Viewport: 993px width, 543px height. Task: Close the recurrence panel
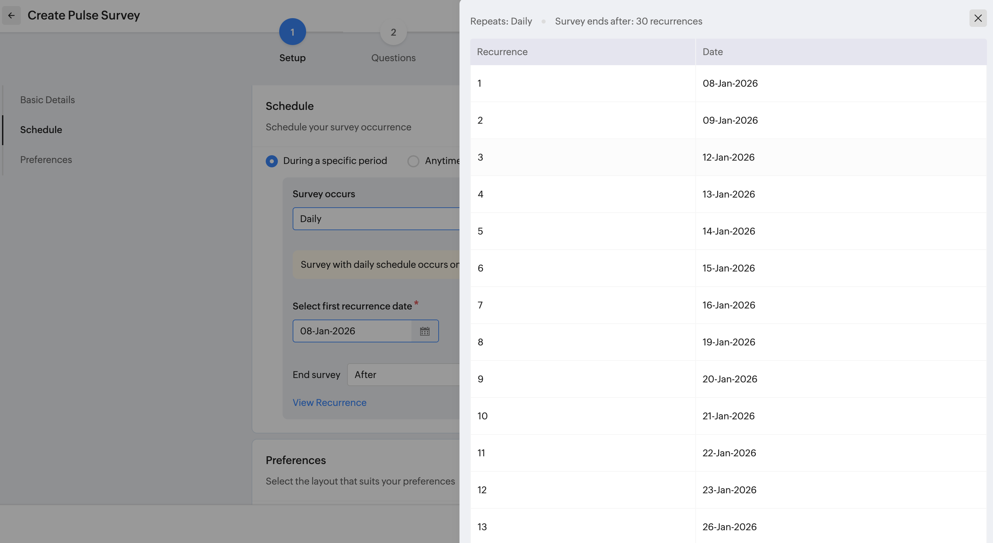pyautogui.click(x=978, y=18)
